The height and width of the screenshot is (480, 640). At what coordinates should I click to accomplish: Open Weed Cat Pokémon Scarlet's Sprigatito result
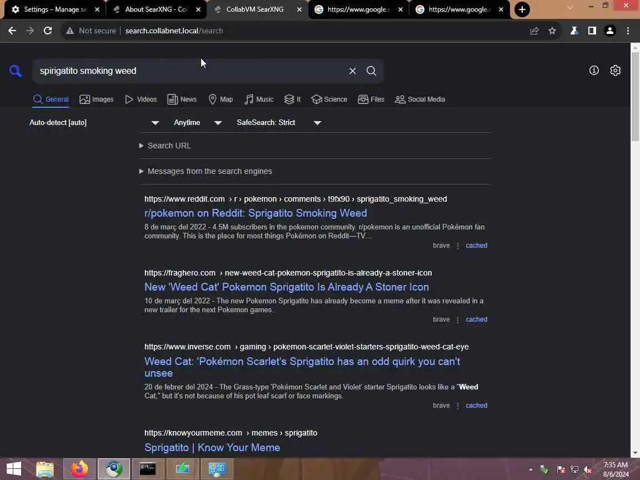click(302, 367)
